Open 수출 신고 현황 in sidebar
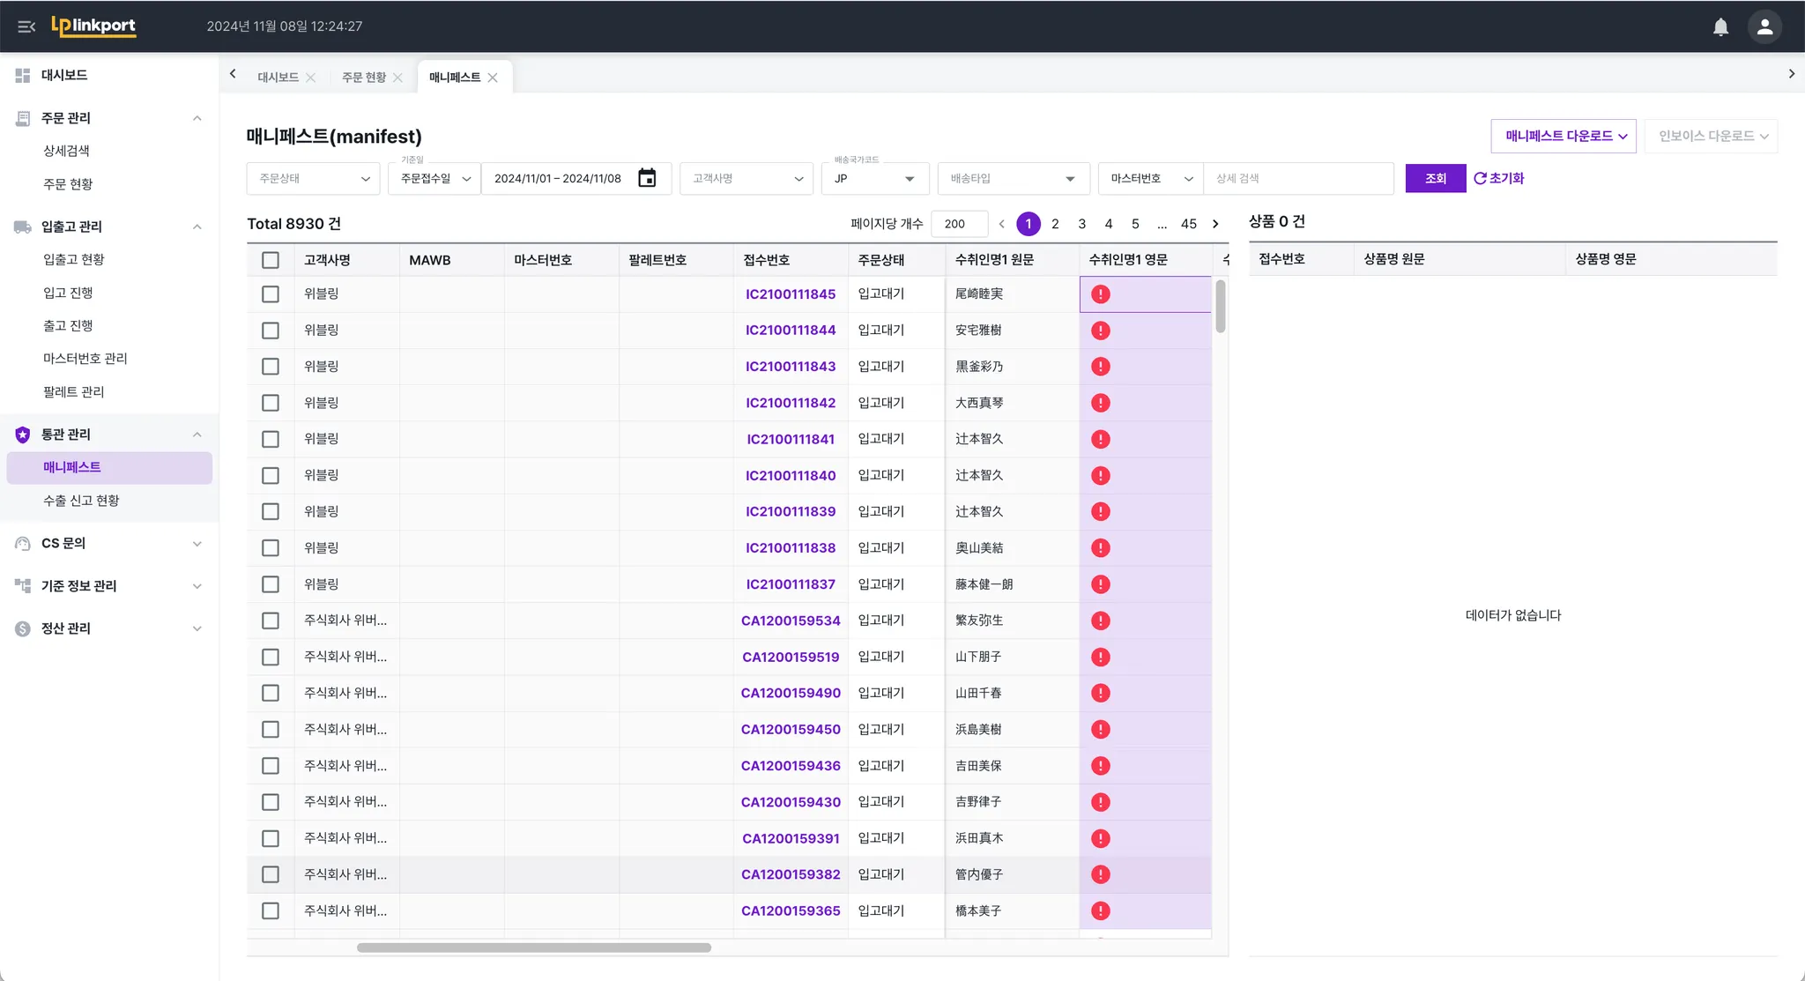The image size is (1805, 981). click(x=81, y=501)
